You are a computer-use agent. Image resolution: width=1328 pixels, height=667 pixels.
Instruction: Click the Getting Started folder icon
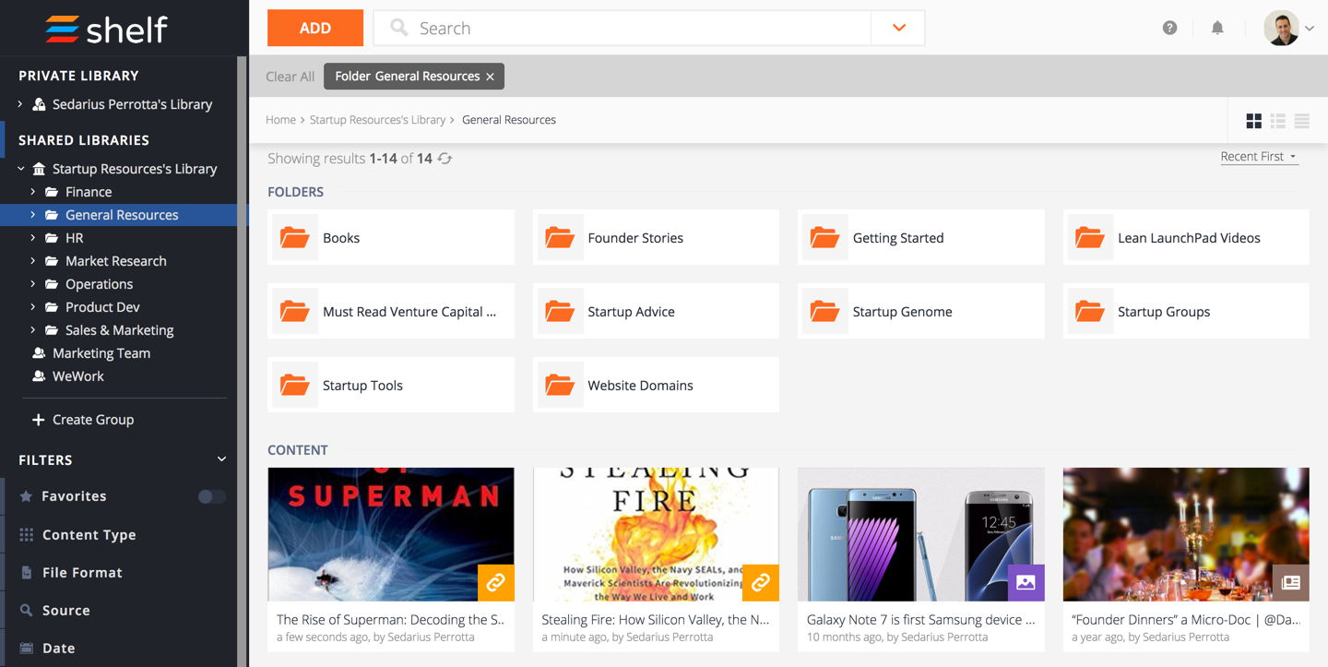(x=824, y=237)
